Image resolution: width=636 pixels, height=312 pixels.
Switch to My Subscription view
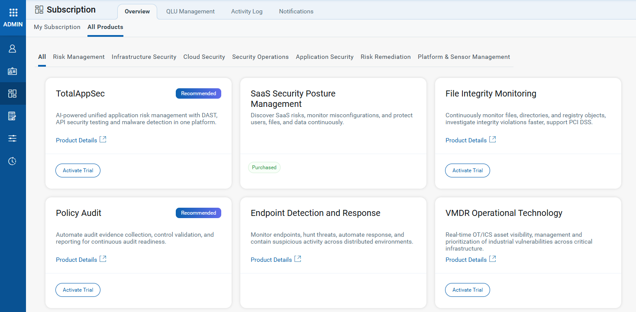click(57, 27)
